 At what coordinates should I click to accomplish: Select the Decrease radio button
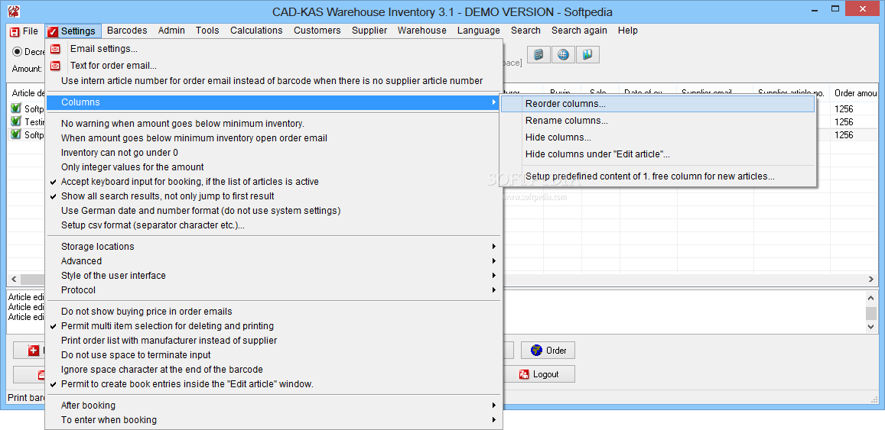click(17, 52)
